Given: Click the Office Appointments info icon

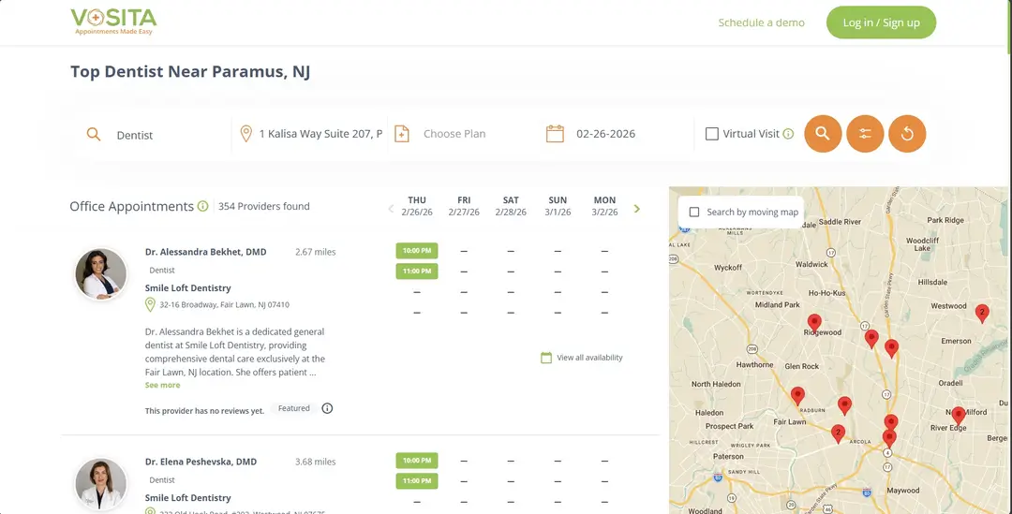Looking at the screenshot, I should (202, 207).
